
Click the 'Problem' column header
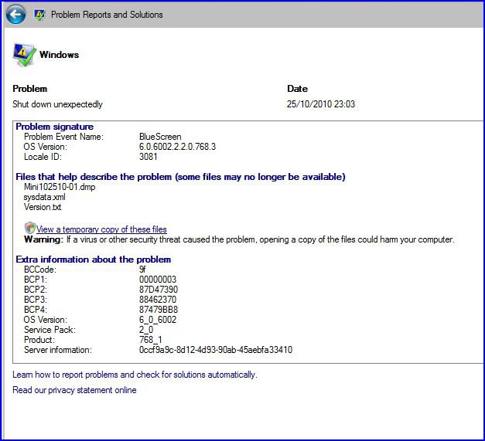pos(30,89)
